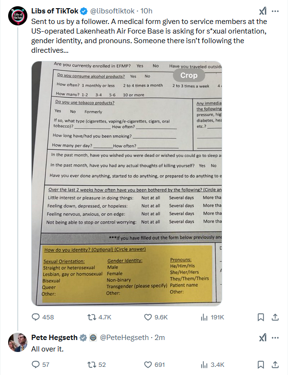Reply to the Libs of TikTok post

click(36, 317)
